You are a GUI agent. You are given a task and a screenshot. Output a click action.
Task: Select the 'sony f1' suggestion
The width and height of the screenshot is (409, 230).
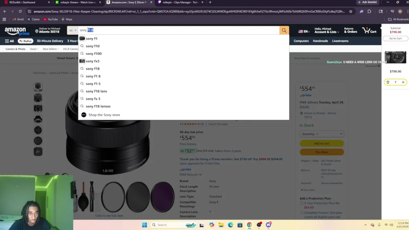tap(183, 38)
